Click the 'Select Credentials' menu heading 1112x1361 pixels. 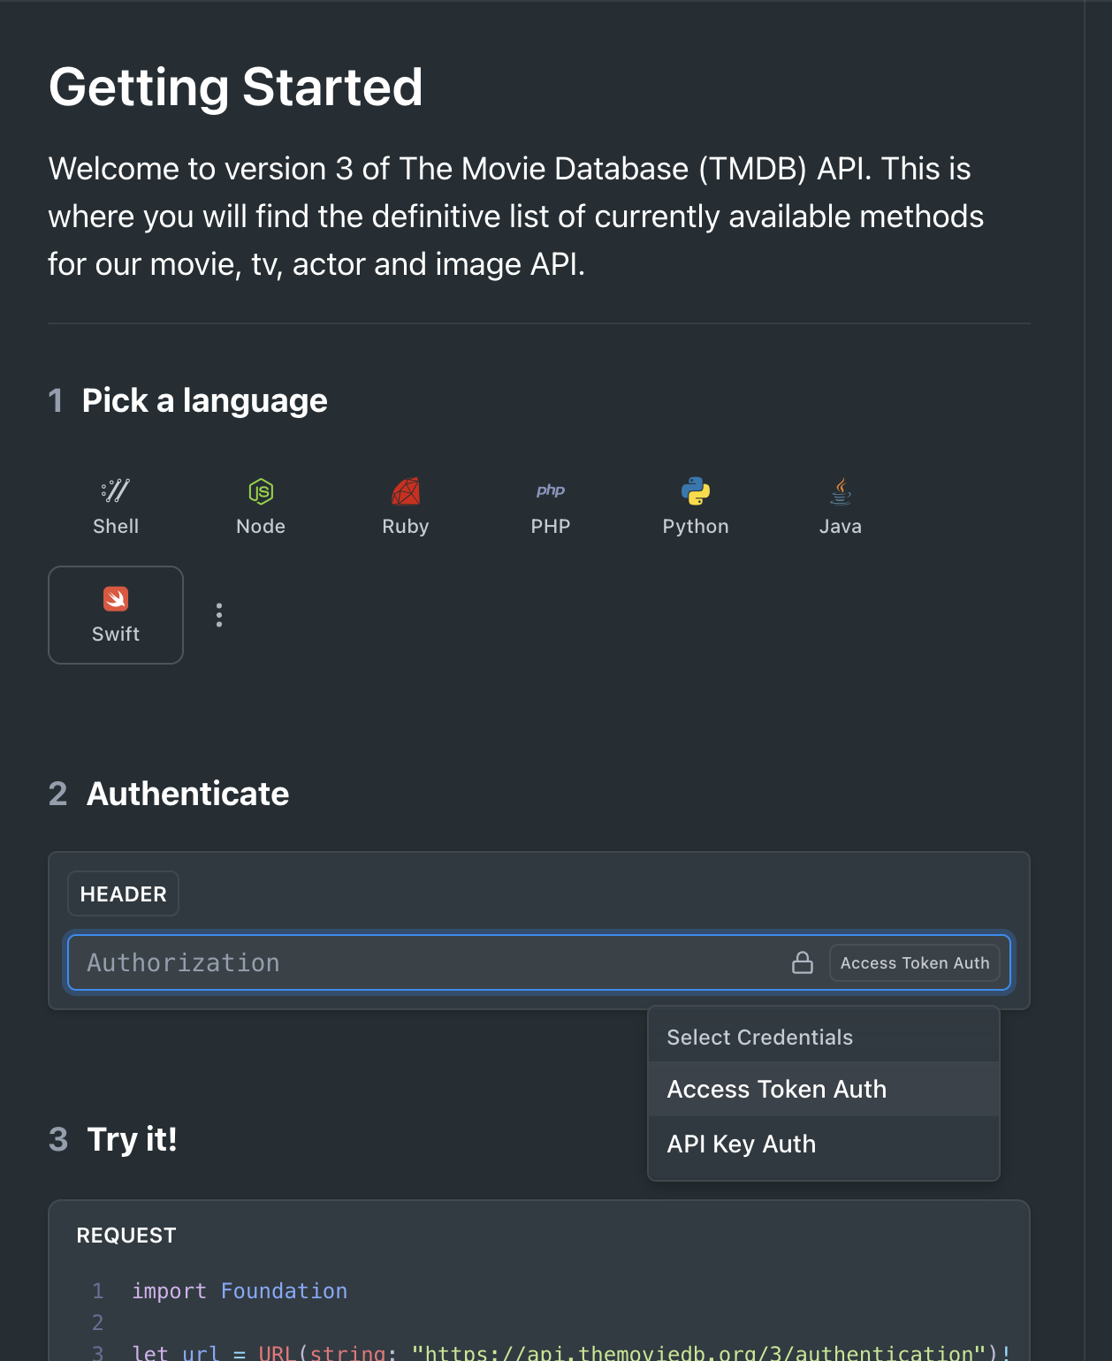(760, 1038)
